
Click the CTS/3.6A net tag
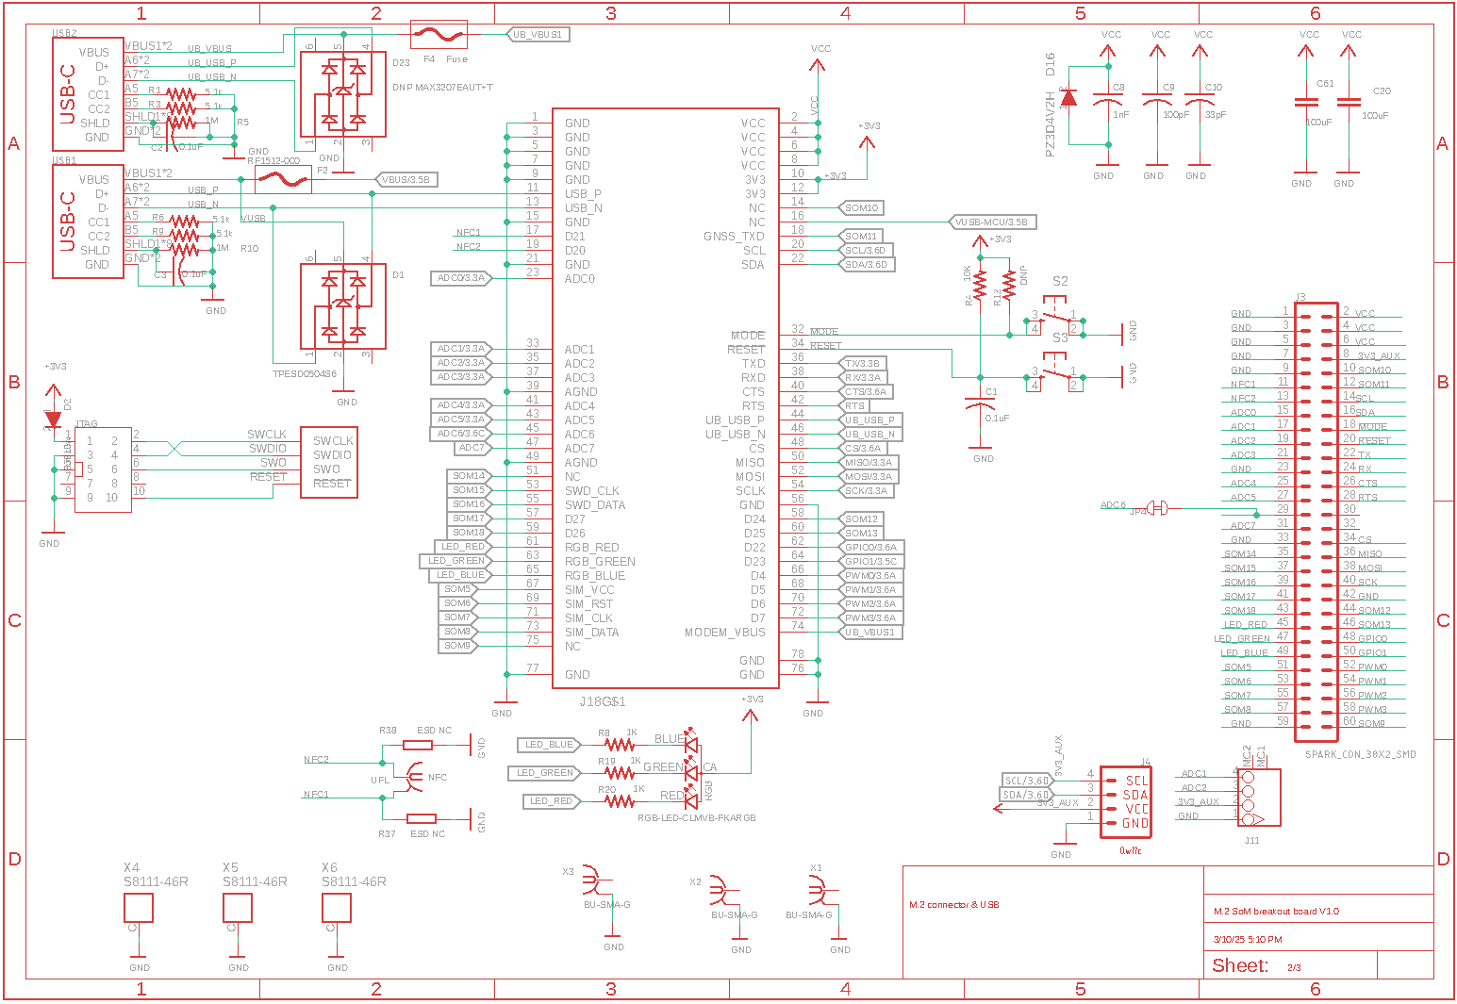click(x=865, y=391)
